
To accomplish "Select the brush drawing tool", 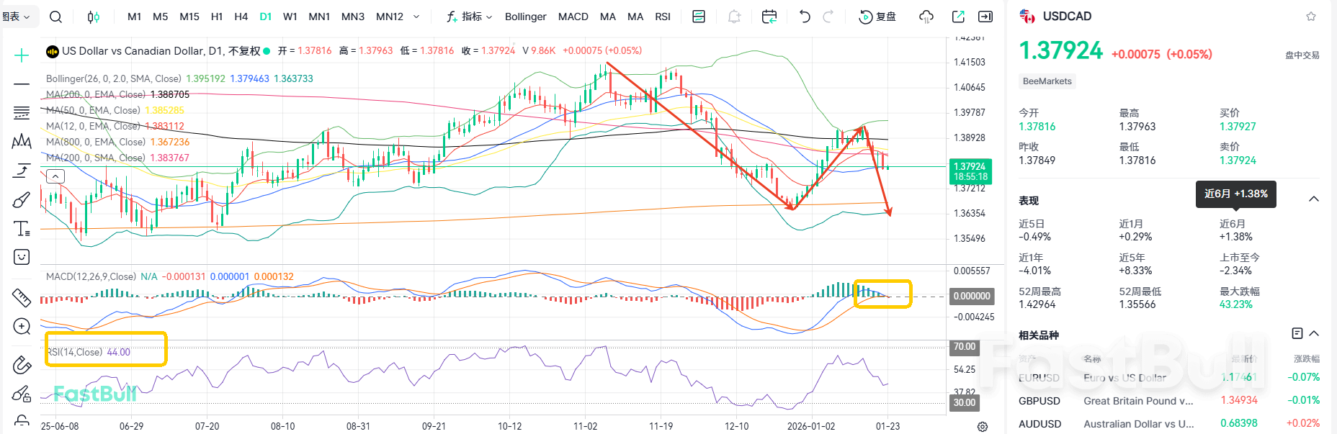I will pyautogui.click(x=22, y=199).
